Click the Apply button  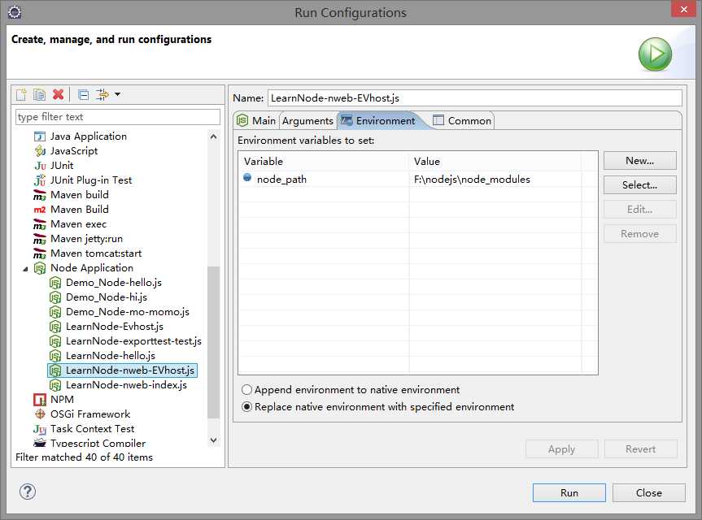[562, 449]
